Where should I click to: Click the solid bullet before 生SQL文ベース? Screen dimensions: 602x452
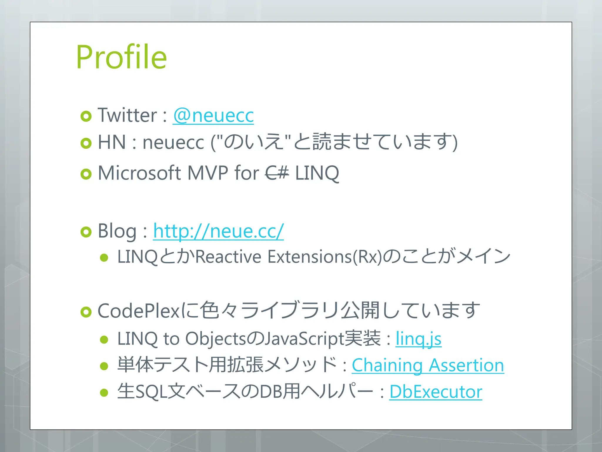point(104,393)
